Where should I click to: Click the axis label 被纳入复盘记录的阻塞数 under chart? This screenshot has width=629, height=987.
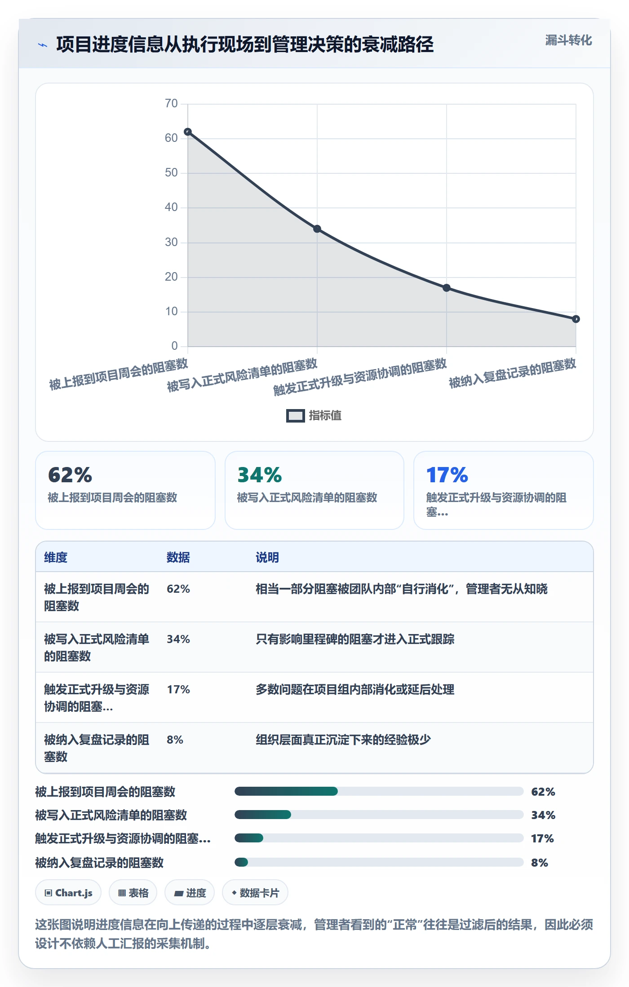512,374
